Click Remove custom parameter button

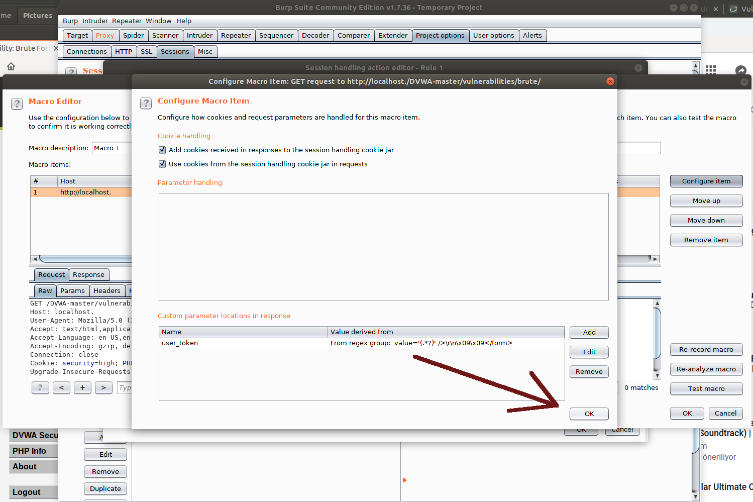pyautogui.click(x=589, y=371)
